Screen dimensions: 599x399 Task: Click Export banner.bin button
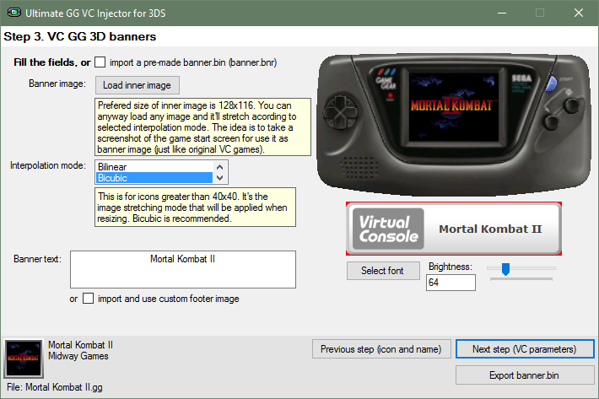[x=524, y=375]
